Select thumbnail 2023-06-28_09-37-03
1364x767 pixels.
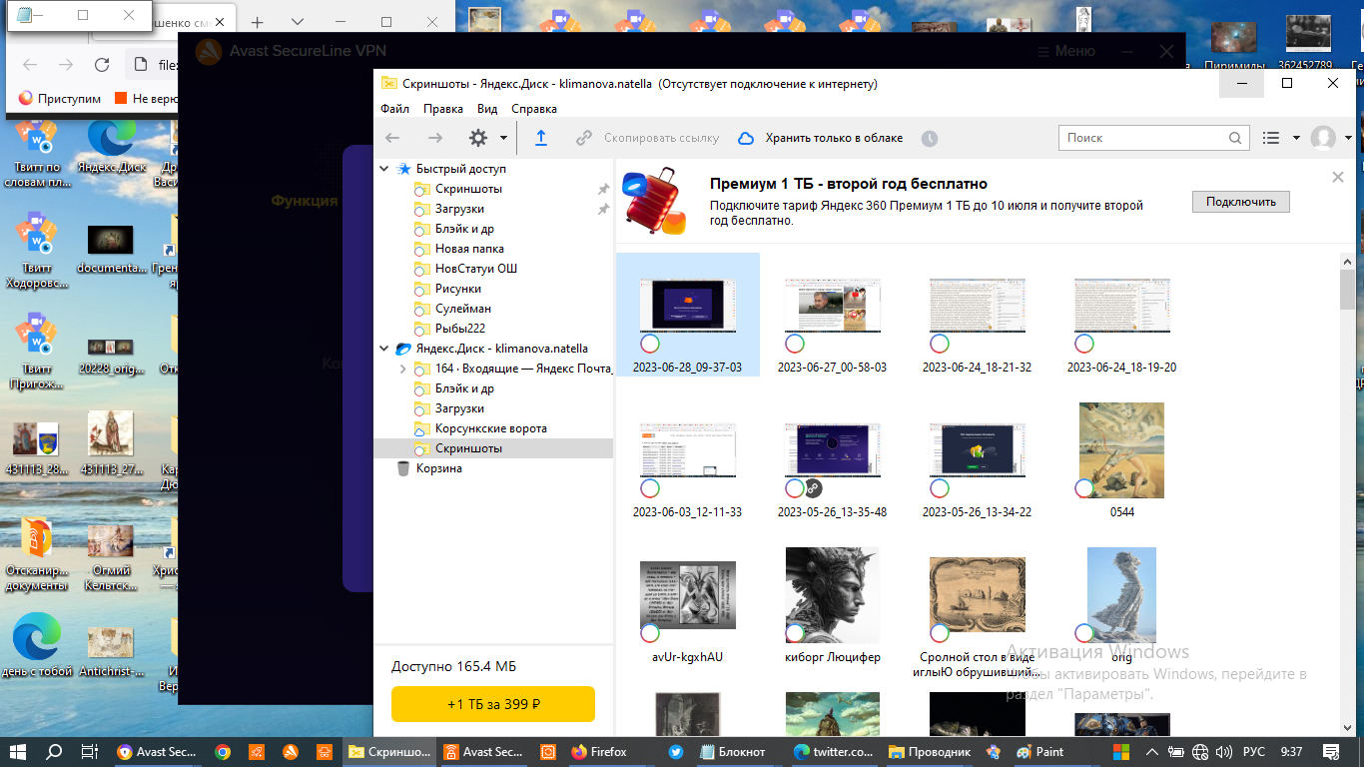click(x=687, y=315)
